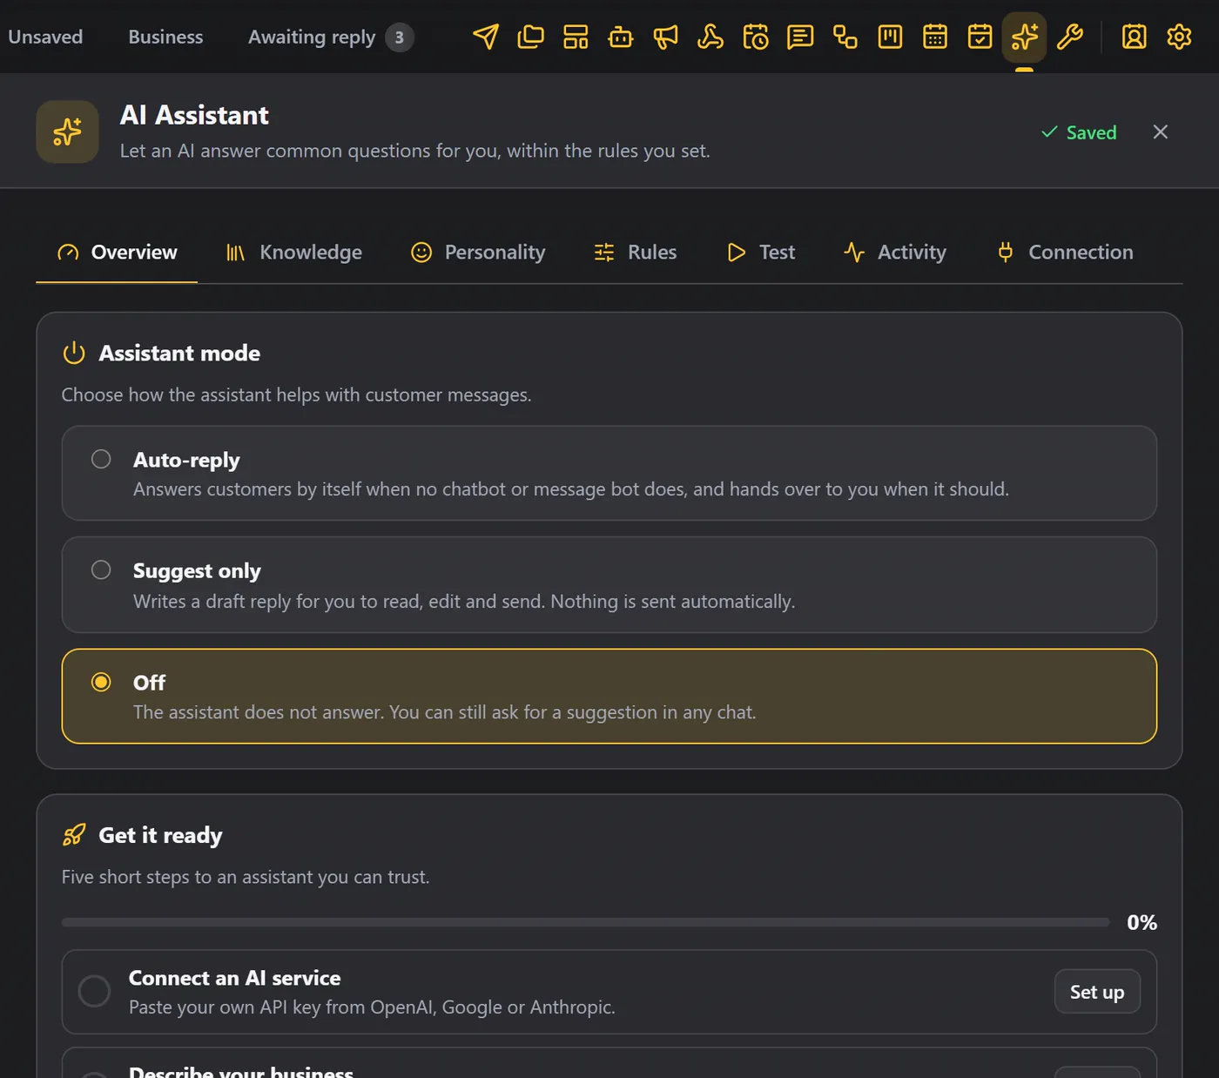Tick the Connect an AI service step circle
This screenshot has width=1219, height=1078.
pyautogui.click(x=94, y=991)
